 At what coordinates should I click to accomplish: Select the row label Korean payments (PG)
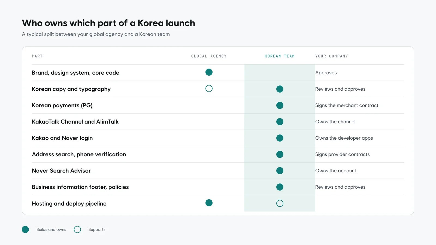coord(62,105)
